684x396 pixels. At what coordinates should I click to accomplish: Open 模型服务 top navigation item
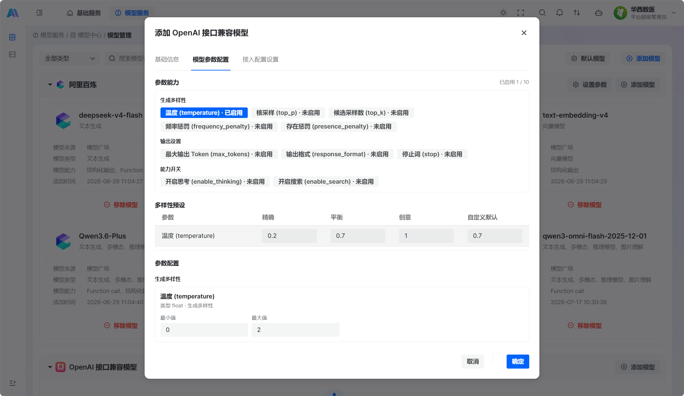[132, 13]
